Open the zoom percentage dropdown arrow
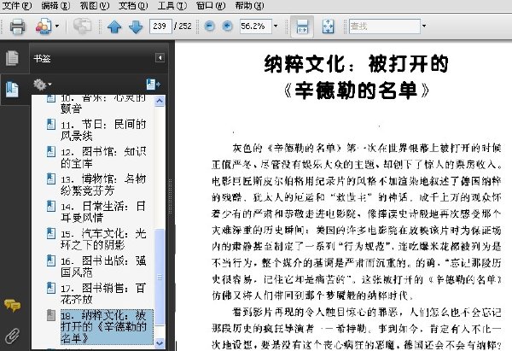Screen dimensions: 512x351 coord(276,26)
